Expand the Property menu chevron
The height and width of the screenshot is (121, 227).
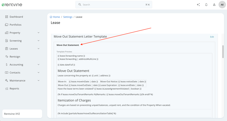39,33
